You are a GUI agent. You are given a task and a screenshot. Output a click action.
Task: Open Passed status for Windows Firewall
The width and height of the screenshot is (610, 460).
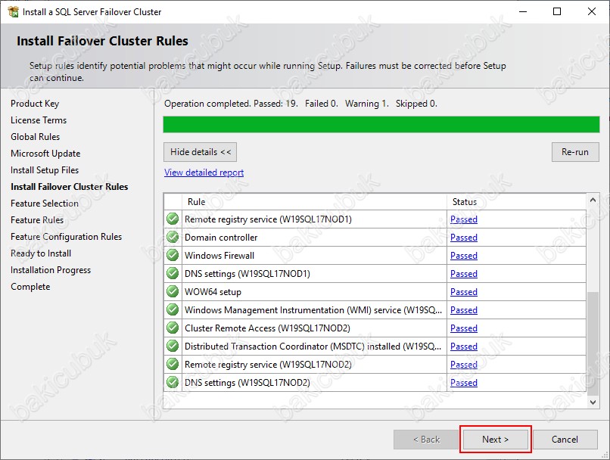coord(464,256)
